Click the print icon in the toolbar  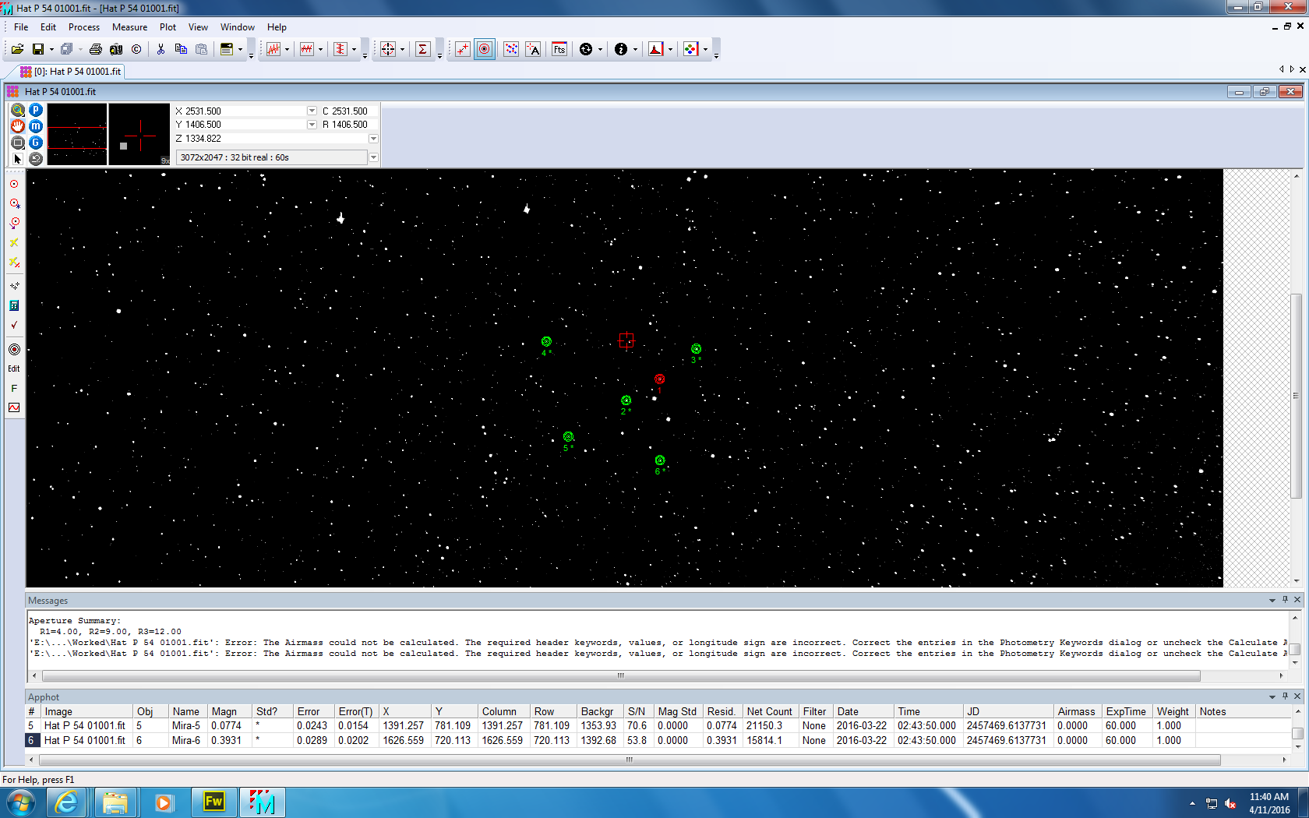pos(95,49)
